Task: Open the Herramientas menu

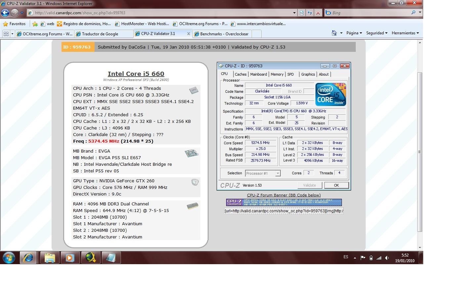Action: coord(405,33)
